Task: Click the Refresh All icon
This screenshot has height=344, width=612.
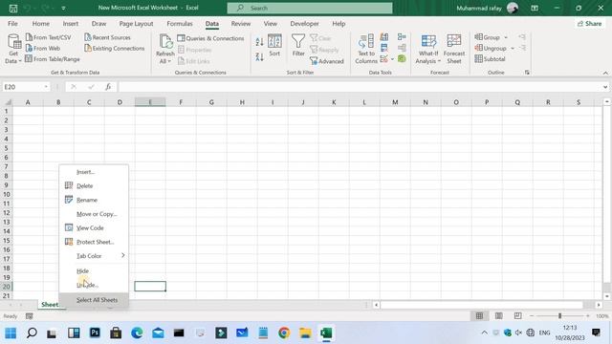Action: (165, 41)
